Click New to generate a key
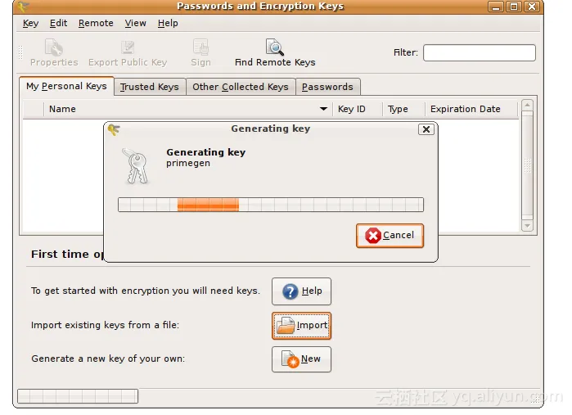Image resolution: width=572 pixels, height=415 pixels. (x=301, y=359)
